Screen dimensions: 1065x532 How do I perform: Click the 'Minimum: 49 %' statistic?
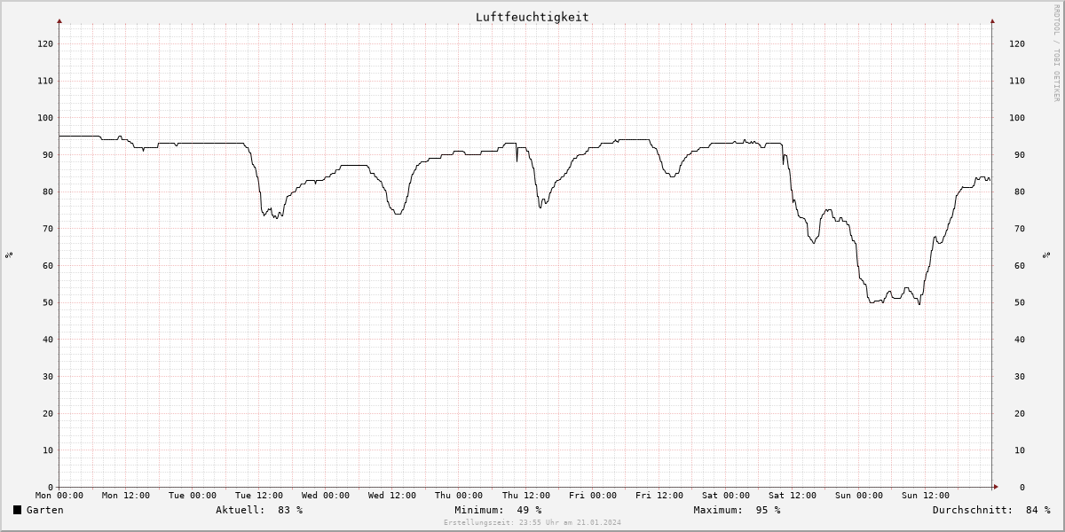click(x=498, y=510)
